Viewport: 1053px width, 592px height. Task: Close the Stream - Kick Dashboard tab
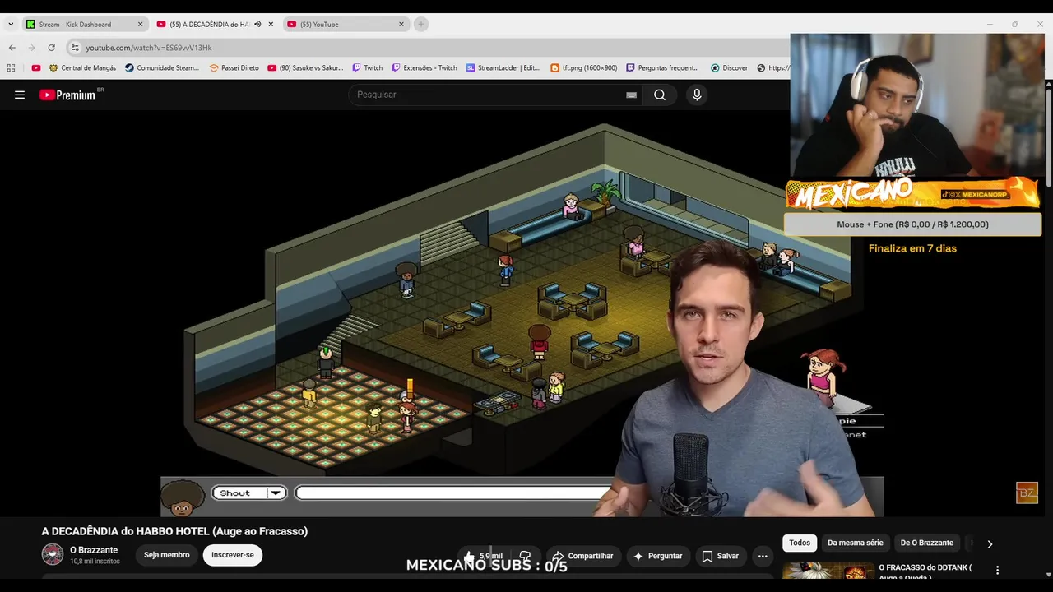click(x=140, y=25)
